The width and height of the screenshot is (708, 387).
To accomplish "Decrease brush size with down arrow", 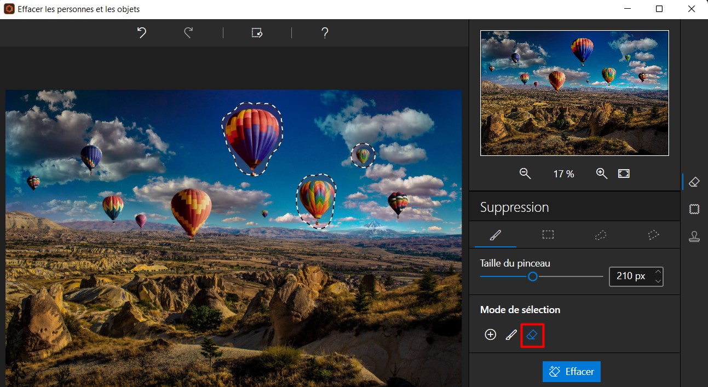I will point(658,281).
